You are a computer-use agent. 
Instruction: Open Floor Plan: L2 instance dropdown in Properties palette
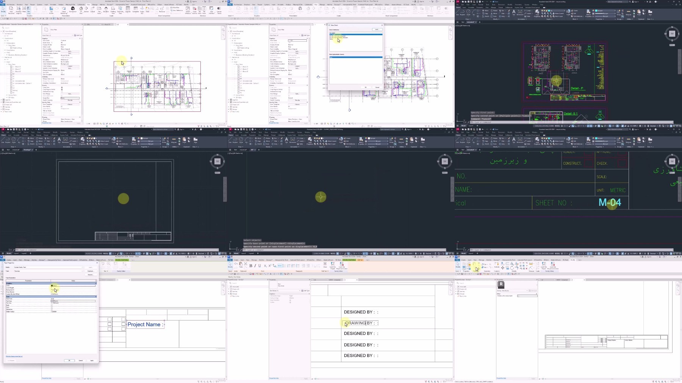(58, 35)
